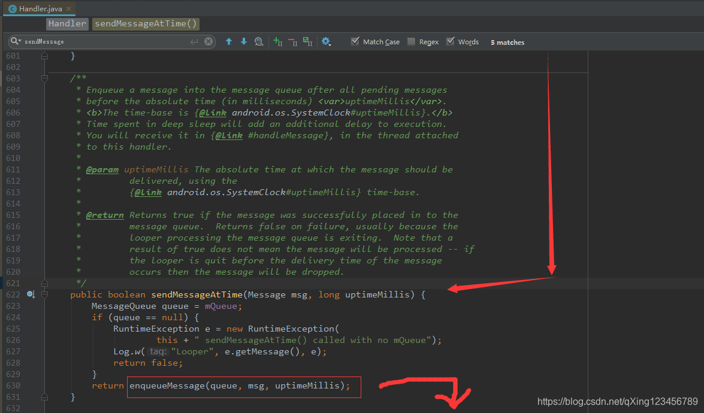Image resolution: width=704 pixels, height=413 pixels.
Task: Click the gutter navigation icon at line 622
Action: [31, 294]
